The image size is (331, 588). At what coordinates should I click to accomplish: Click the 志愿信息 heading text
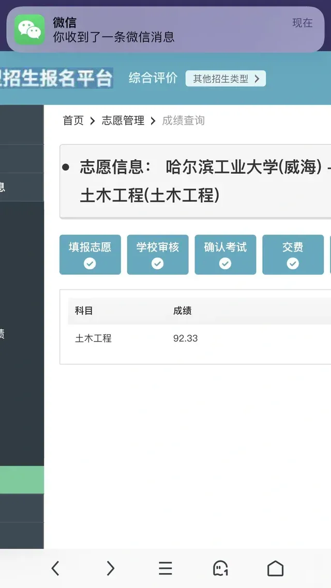(116, 167)
